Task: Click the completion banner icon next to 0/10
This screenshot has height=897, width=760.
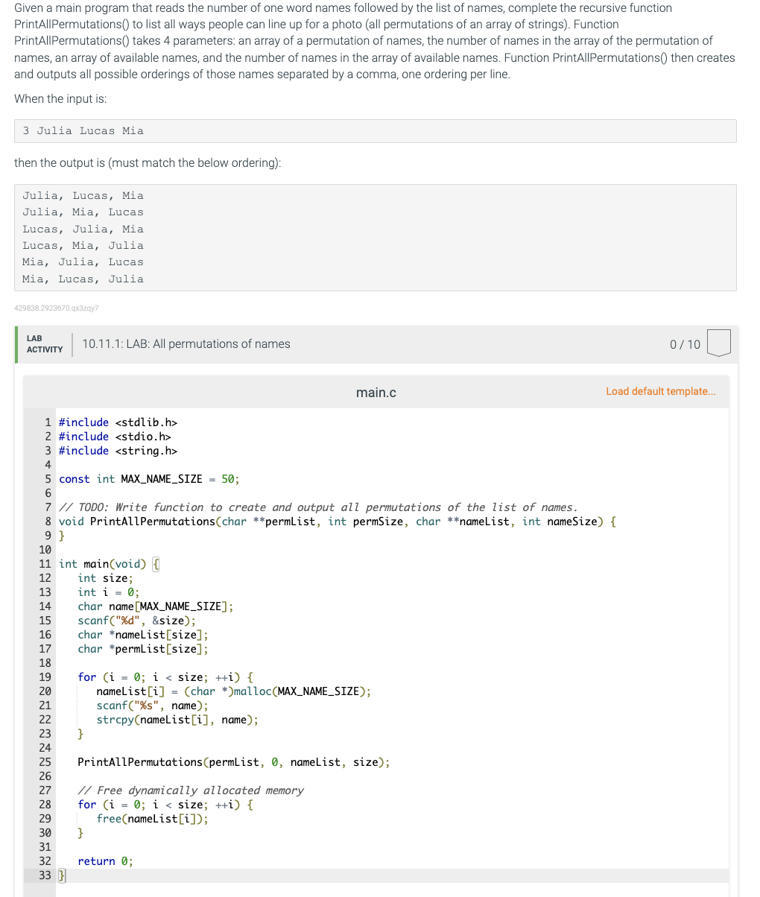Action: pos(718,343)
